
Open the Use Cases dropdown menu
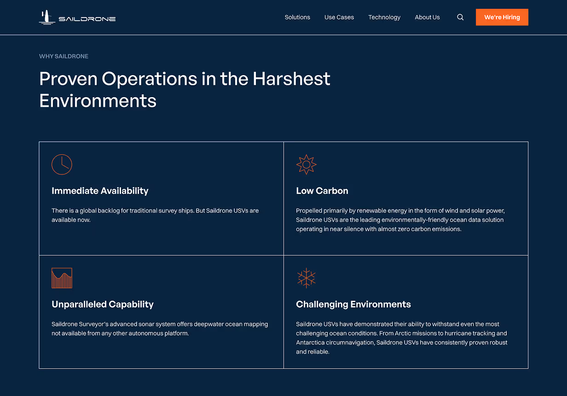(339, 17)
